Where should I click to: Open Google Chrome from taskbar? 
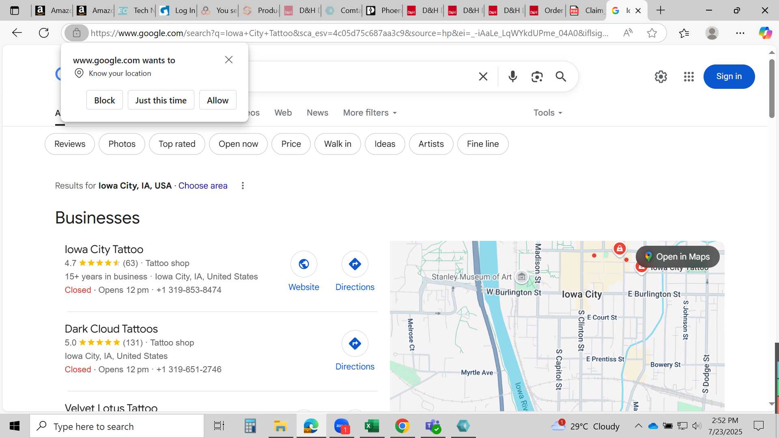402,426
